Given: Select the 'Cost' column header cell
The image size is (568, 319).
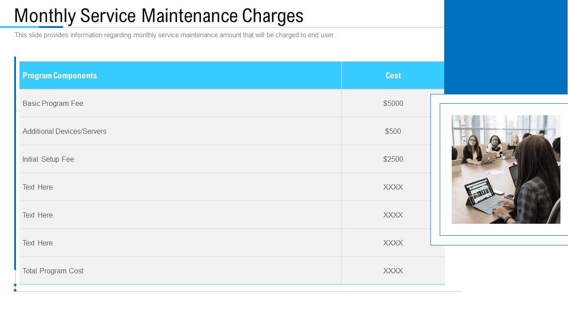Looking at the screenshot, I should (x=393, y=76).
